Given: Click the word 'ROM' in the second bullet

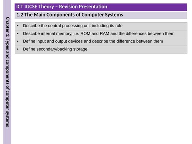Looking at the screenshot, I should [x=85, y=33].
